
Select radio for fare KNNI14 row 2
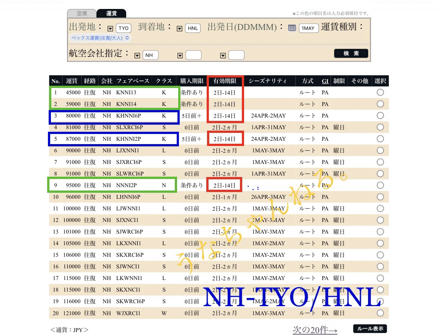[380, 104]
